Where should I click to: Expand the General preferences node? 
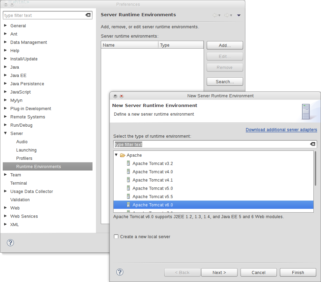[x=5, y=26]
